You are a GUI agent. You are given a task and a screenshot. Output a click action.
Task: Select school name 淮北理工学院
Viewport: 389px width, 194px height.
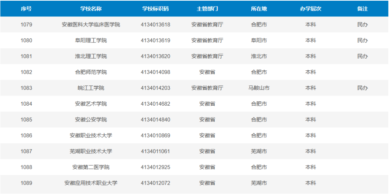(91, 56)
